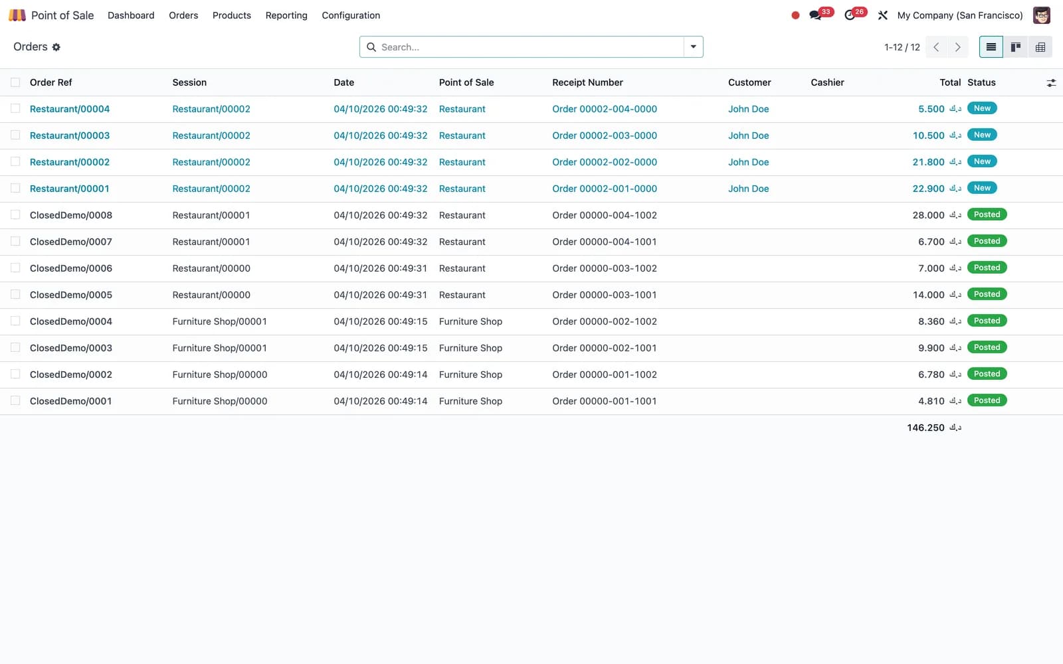Click session Furniture Shop/00001 in ClosedDemo/0004 row
This screenshot has height=664, width=1063.
coord(220,321)
